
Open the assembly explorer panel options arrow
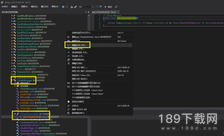pos(86,12)
